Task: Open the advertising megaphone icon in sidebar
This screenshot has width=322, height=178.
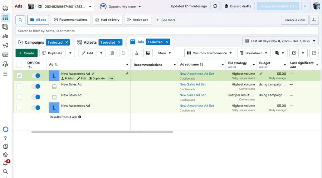Action: click(5, 45)
